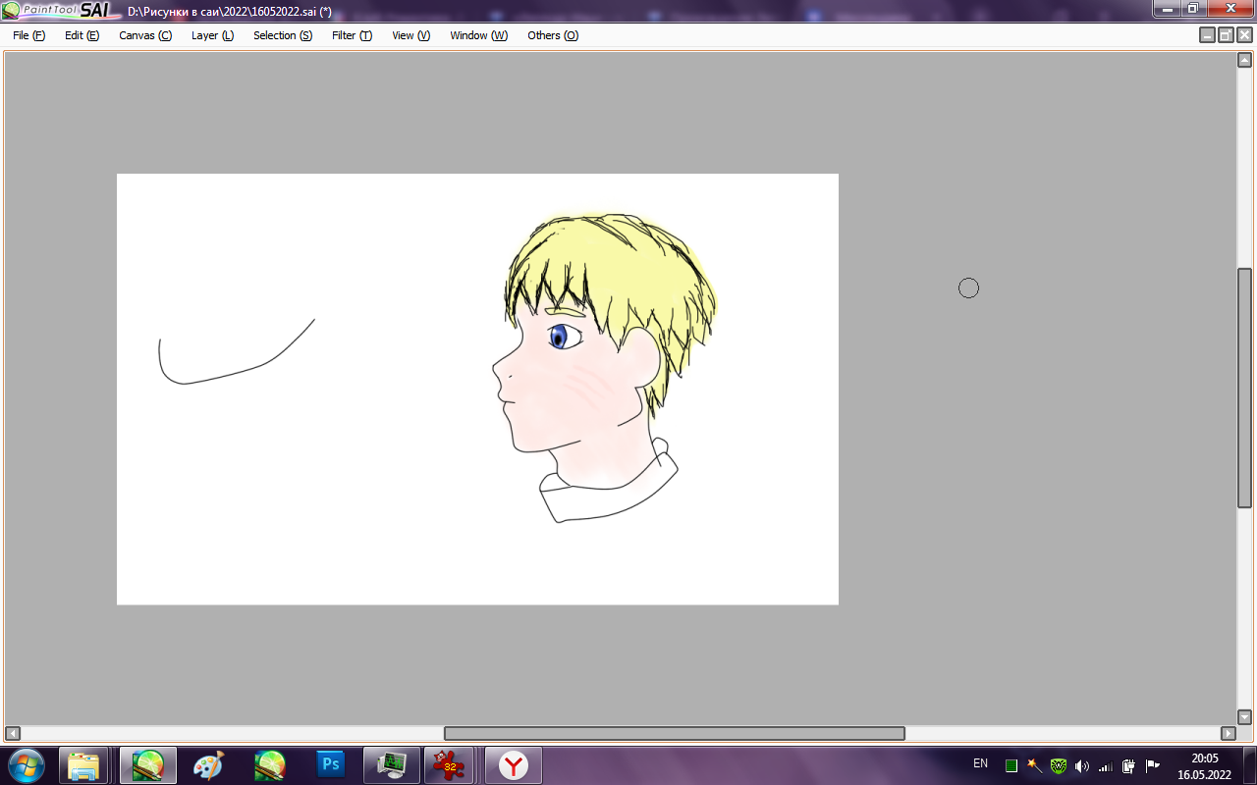Click the volume speaker tray icon
The width and height of the screenshot is (1257, 785).
(x=1082, y=765)
